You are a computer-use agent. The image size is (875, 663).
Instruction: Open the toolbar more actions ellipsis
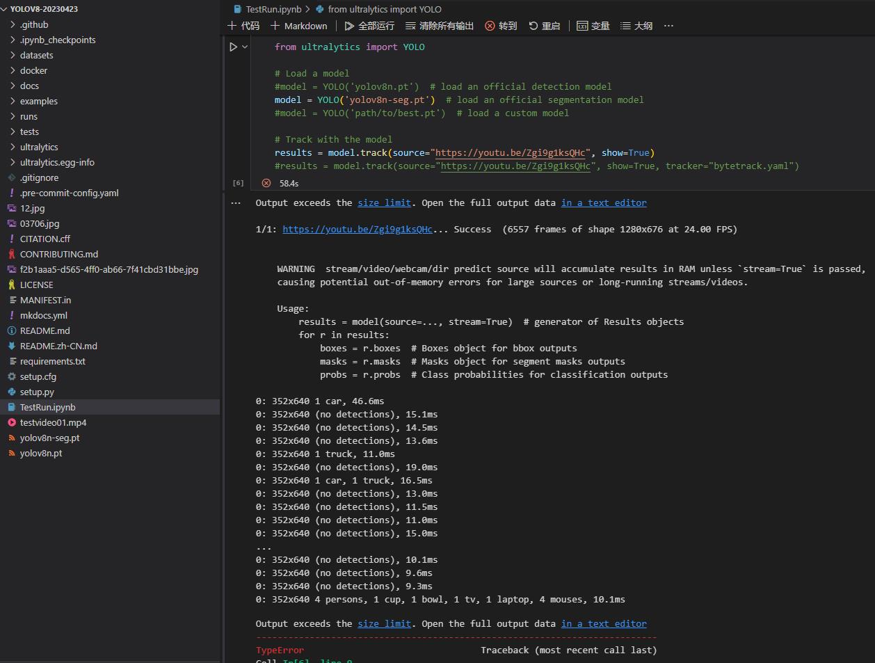tap(668, 26)
